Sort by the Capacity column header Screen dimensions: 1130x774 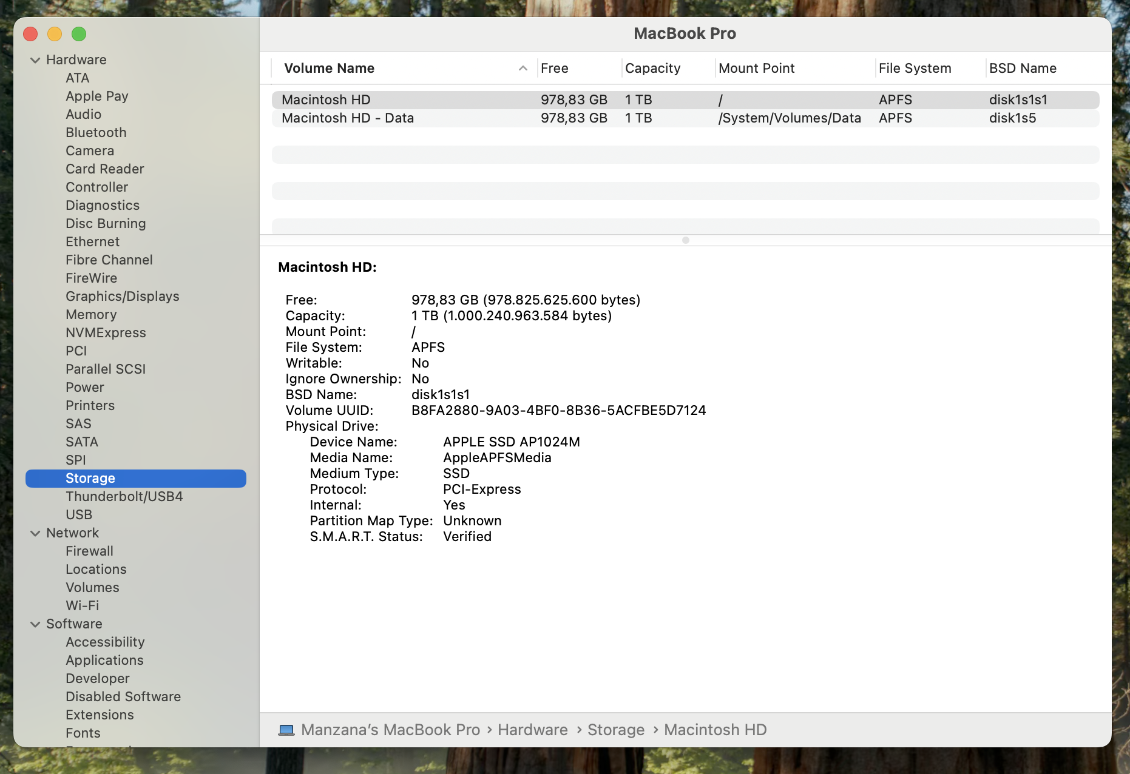click(x=652, y=69)
